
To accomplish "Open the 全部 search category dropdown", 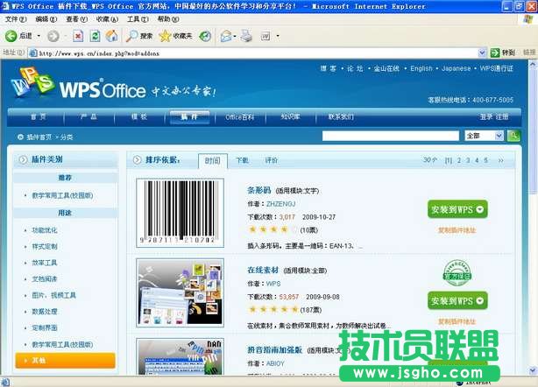I will coord(499,136).
